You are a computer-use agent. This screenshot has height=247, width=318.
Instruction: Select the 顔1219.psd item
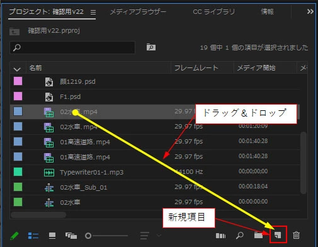tap(77, 81)
